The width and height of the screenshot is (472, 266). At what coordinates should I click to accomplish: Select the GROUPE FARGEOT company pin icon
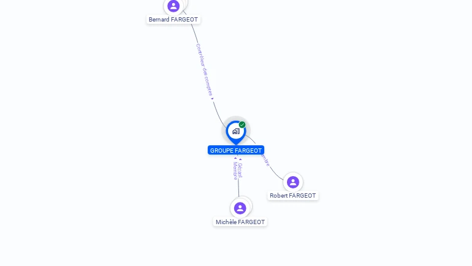coord(236,132)
